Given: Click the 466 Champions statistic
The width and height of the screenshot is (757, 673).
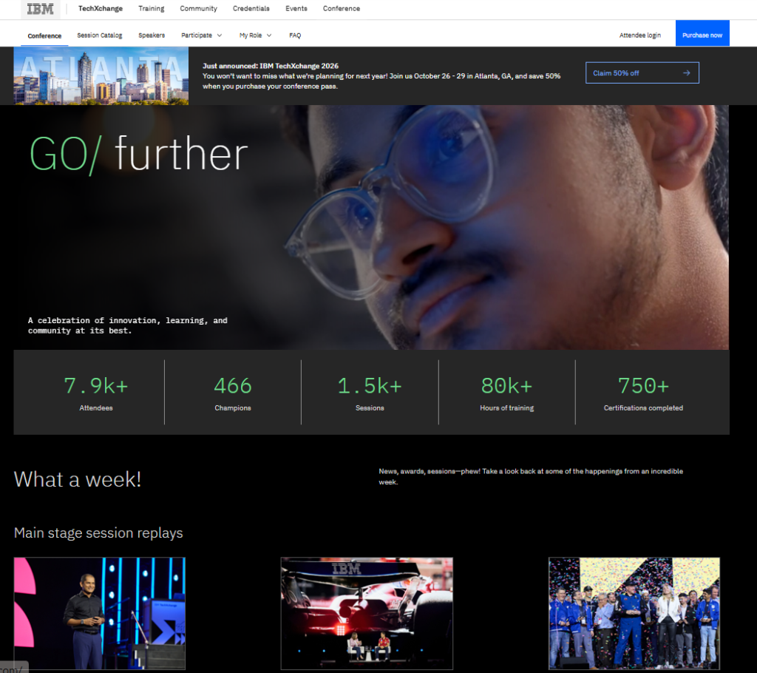Looking at the screenshot, I should [x=233, y=393].
